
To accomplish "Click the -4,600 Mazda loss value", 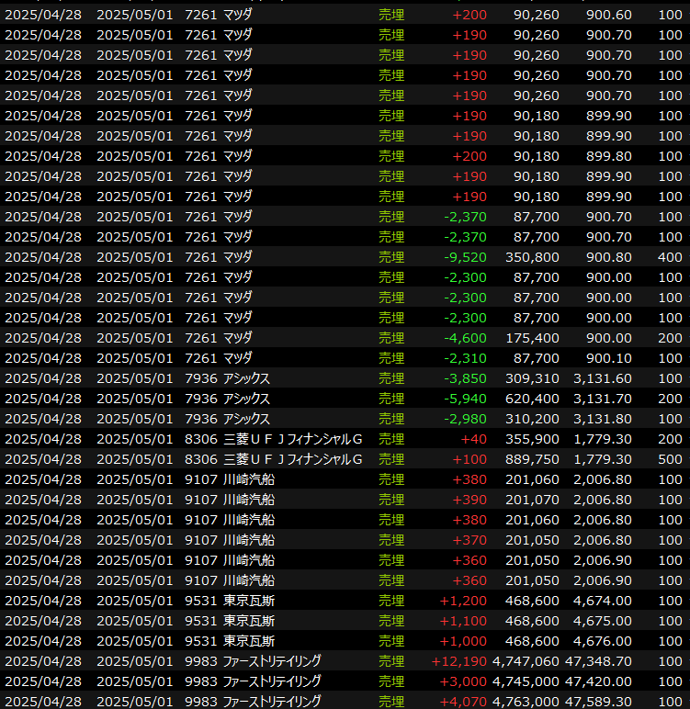I will tap(465, 338).
